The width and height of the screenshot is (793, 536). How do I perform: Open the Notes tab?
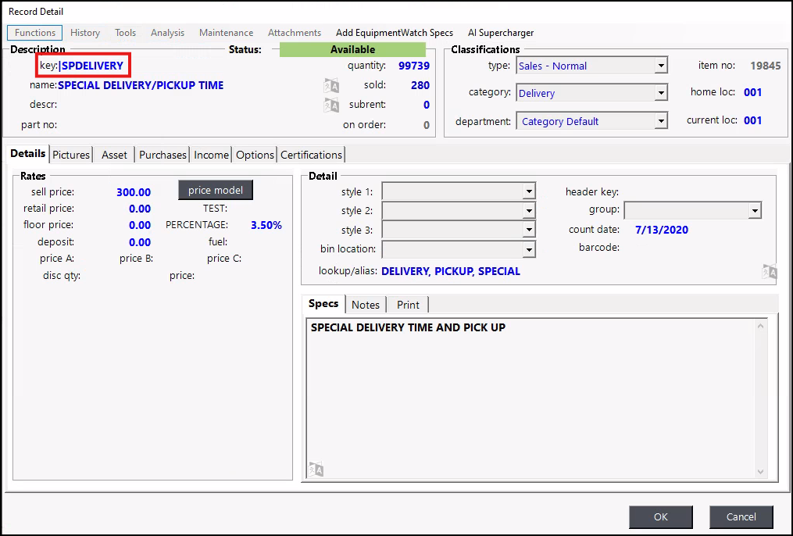click(x=366, y=305)
